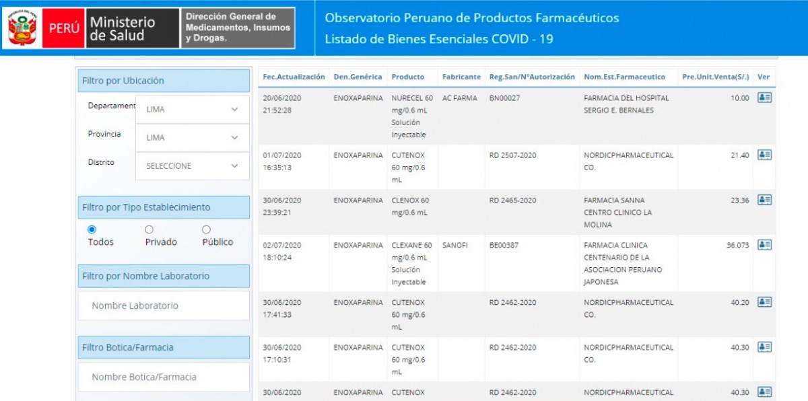Select the Público establishment type
Screen dimensions: 808x401
(206, 229)
